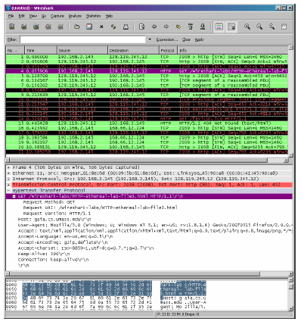Sort by the Info column header
Screen dimensions: 301x334
pyautogui.click(x=233, y=51)
